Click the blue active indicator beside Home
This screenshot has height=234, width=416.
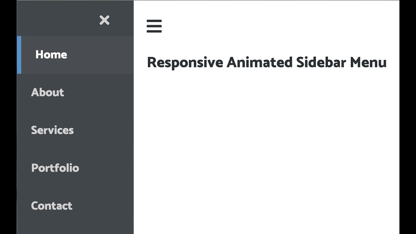point(19,55)
